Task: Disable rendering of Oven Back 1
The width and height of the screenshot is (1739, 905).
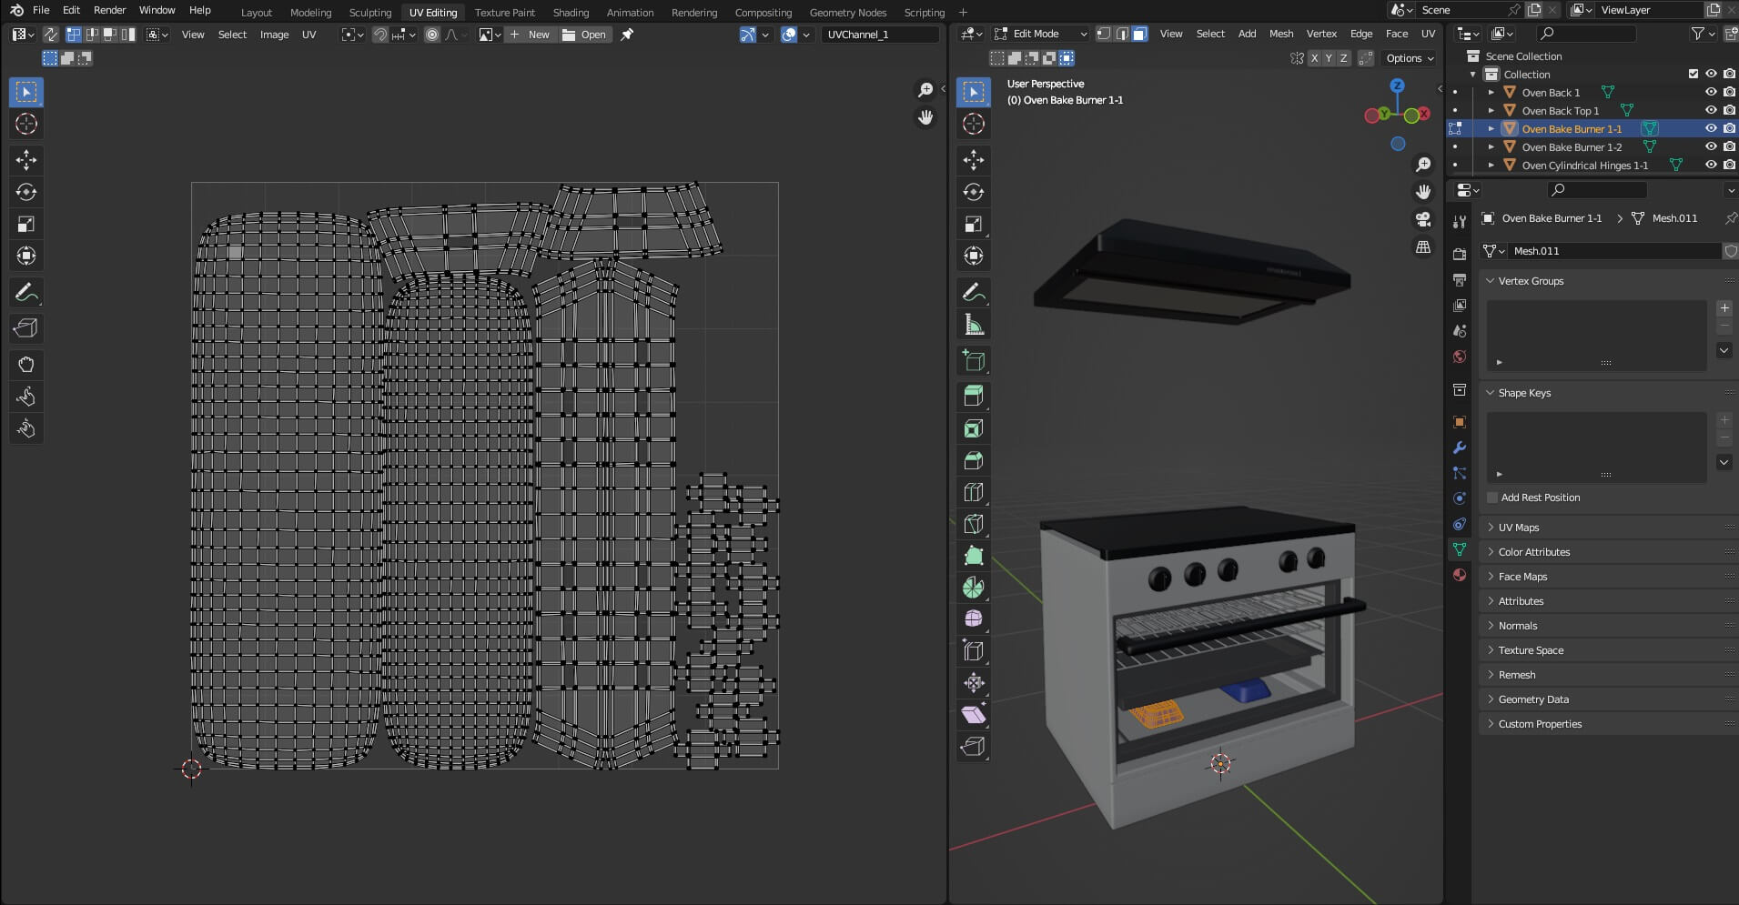Action: click(x=1729, y=92)
